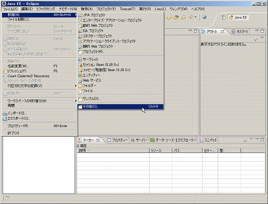Viewport: 268px width, 204px height.
Task: Click the サーブレット icon
Action: [x=80, y=60]
